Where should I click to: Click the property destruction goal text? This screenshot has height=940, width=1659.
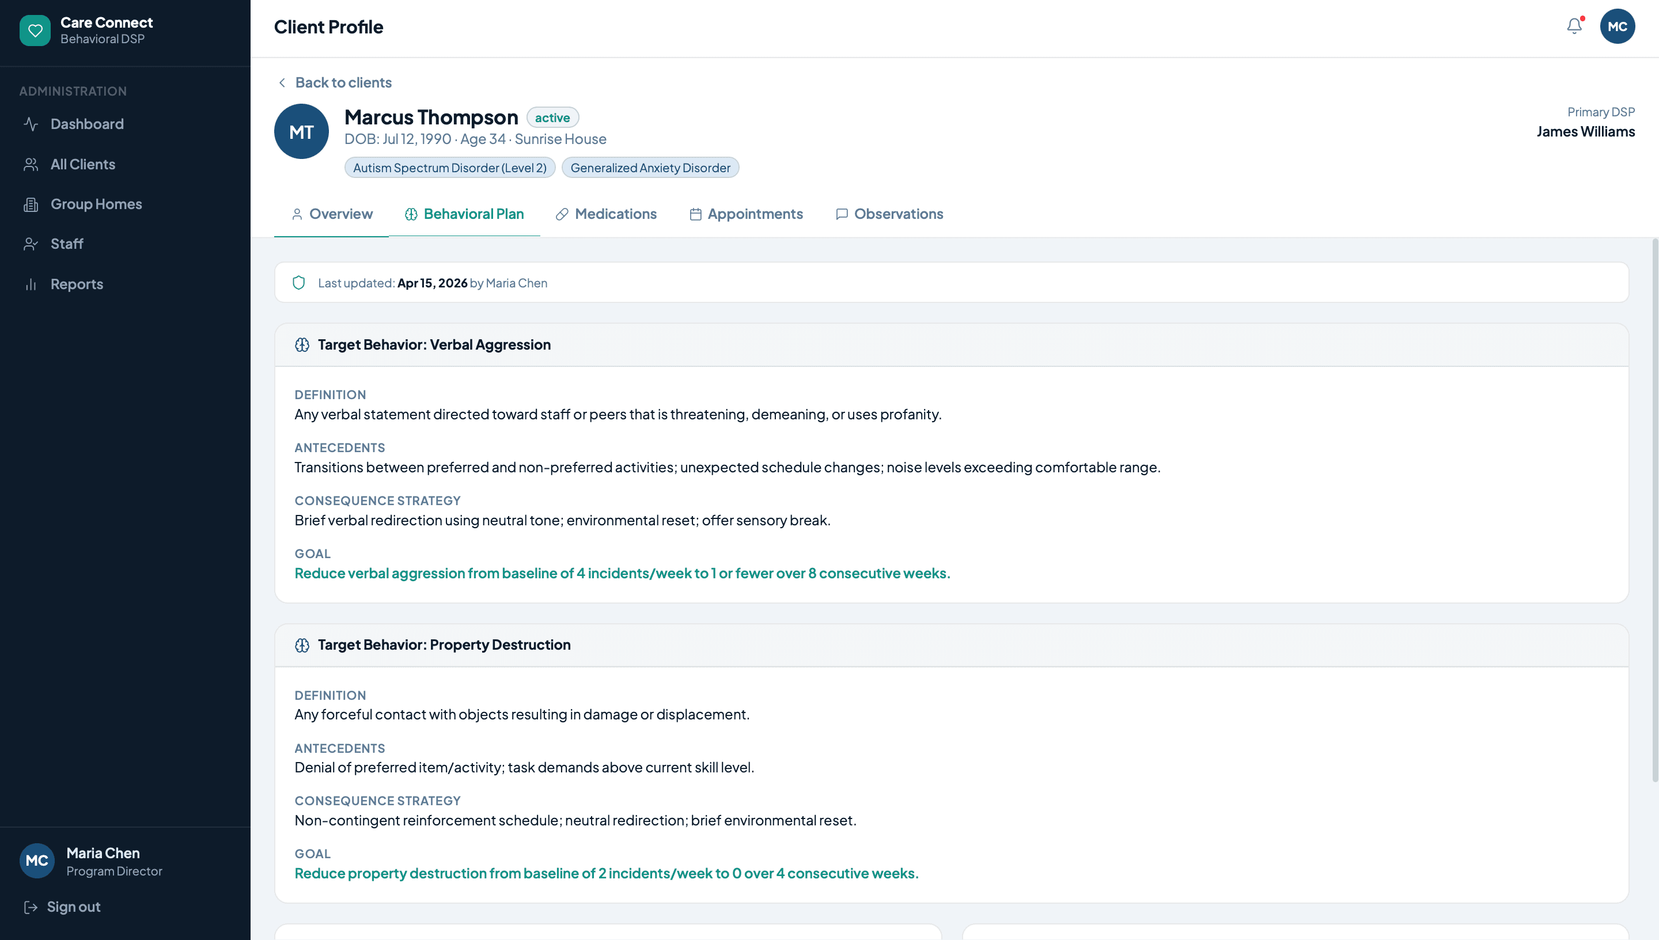pyautogui.click(x=607, y=874)
